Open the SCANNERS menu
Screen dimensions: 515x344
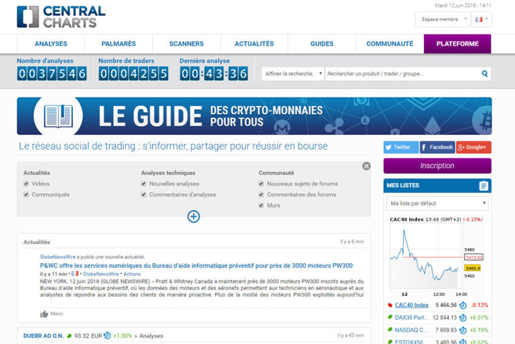186,44
